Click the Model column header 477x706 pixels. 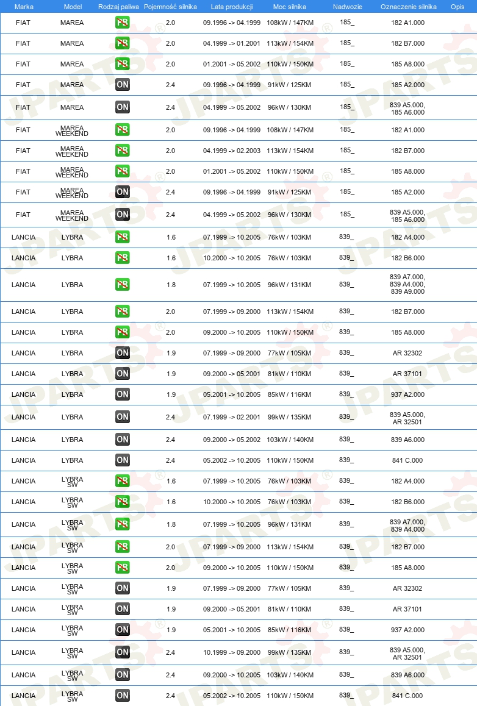click(73, 7)
